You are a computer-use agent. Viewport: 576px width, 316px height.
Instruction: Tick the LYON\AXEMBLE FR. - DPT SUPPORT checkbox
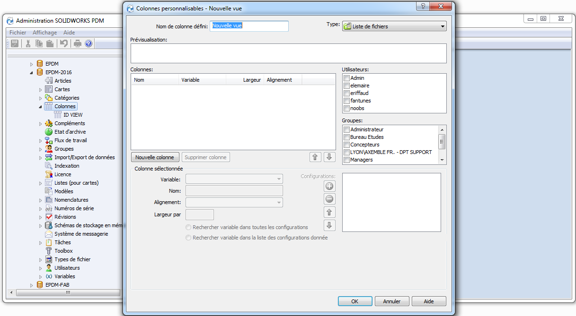point(347,152)
